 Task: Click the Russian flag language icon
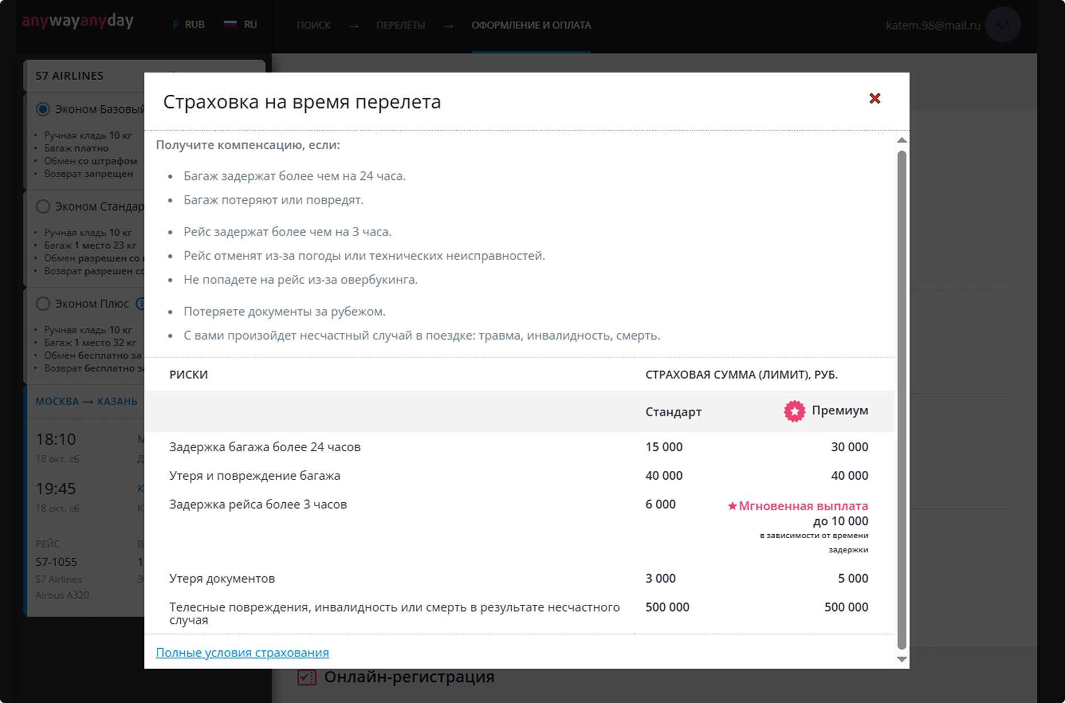(230, 25)
